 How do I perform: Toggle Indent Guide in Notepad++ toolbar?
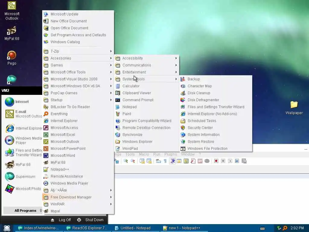coord(172,161)
